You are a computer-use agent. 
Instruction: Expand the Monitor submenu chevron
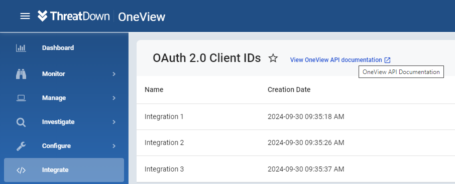coord(114,74)
